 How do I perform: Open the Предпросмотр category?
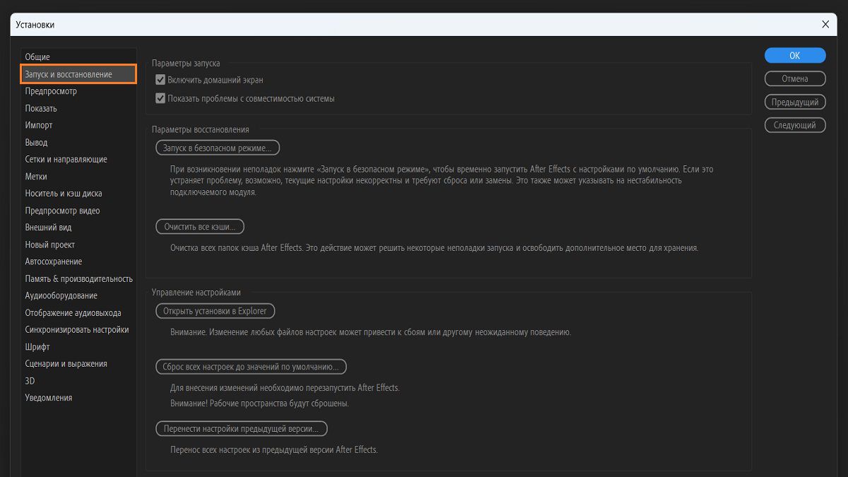pos(51,91)
